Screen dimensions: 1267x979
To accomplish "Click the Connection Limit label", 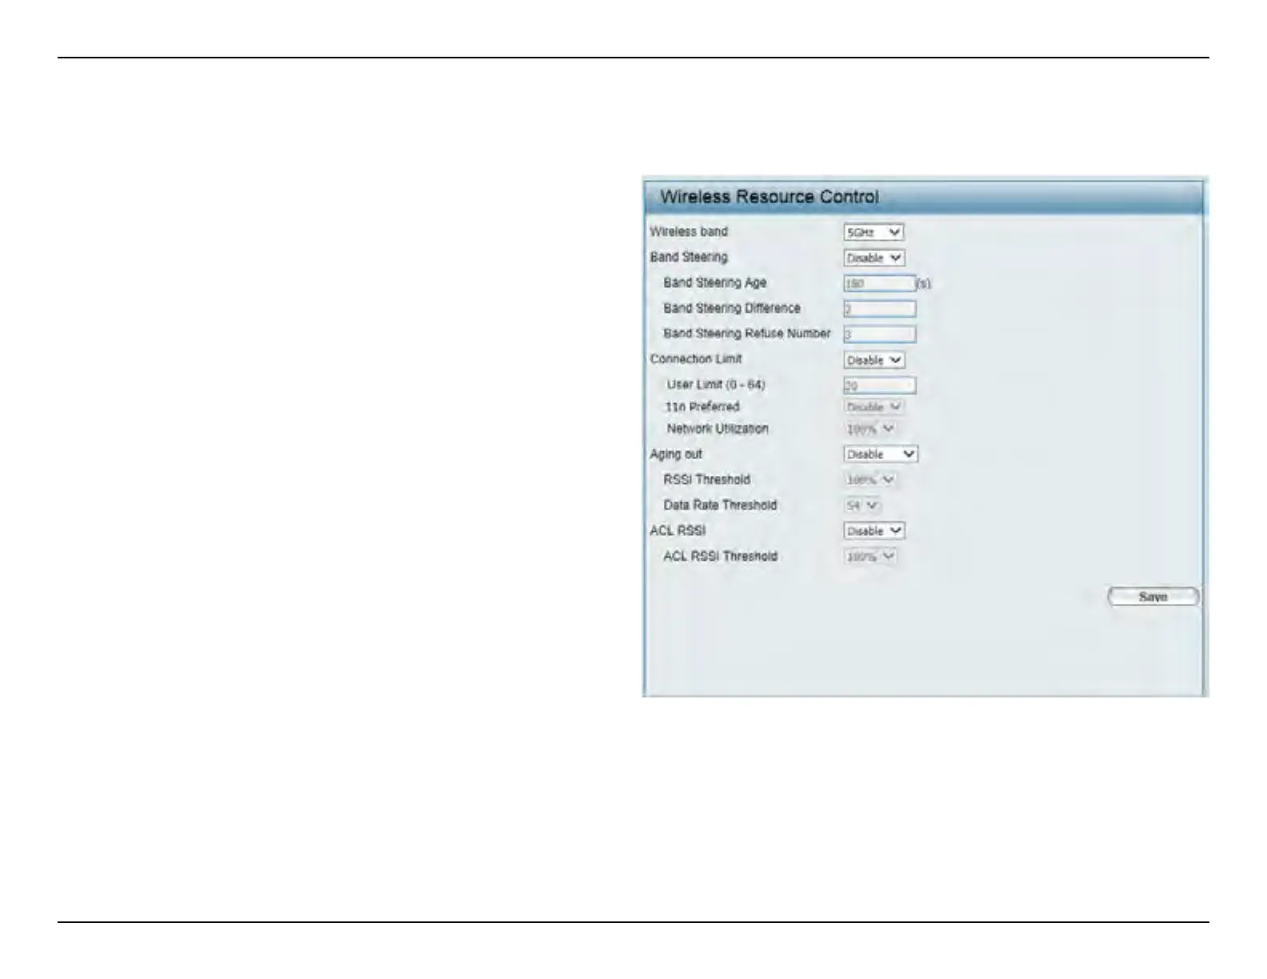I will [x=695, y=359].
